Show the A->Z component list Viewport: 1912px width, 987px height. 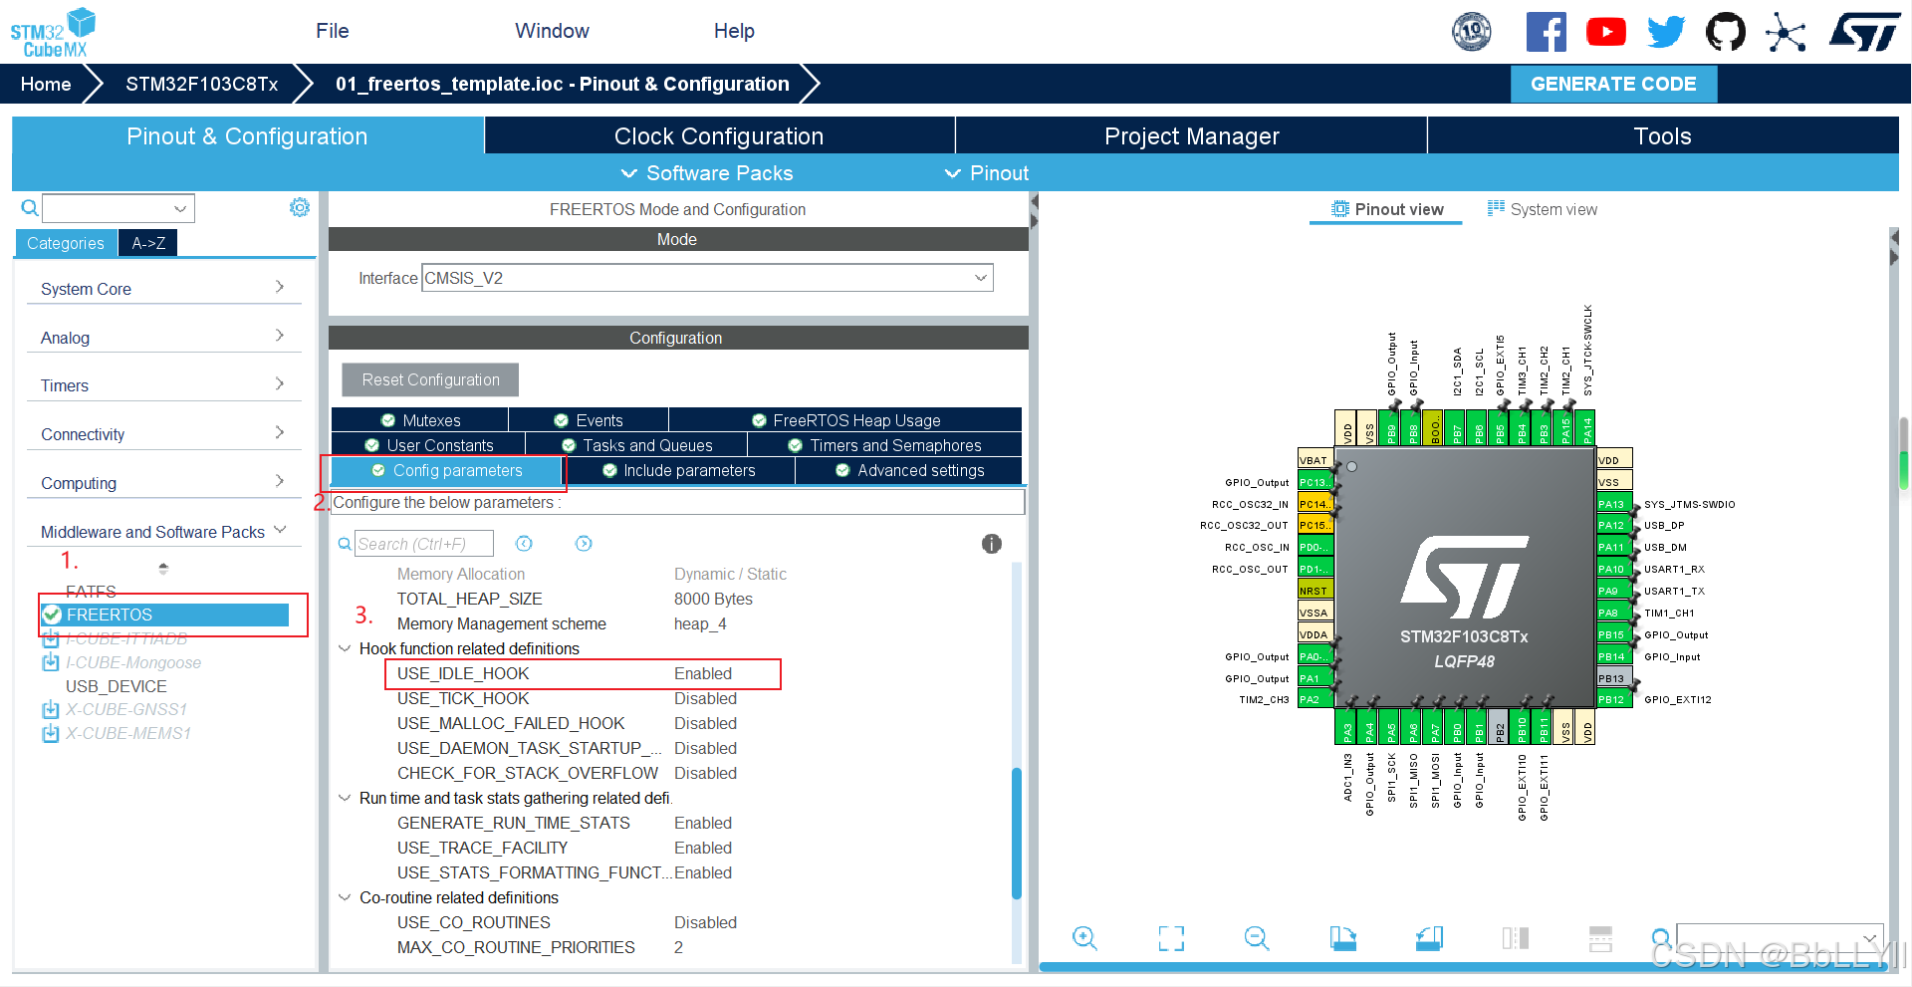(x=148, y=243)
